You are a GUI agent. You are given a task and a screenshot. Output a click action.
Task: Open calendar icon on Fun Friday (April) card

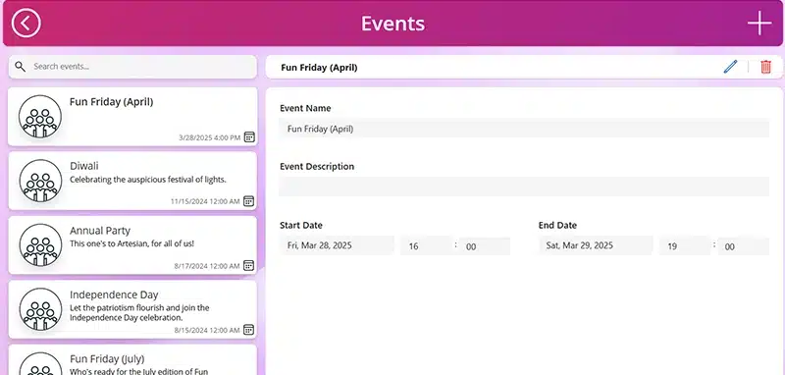pos(249,136)
